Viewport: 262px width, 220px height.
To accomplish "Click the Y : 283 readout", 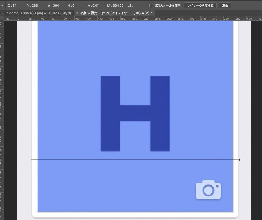I will tap(32, 5).
